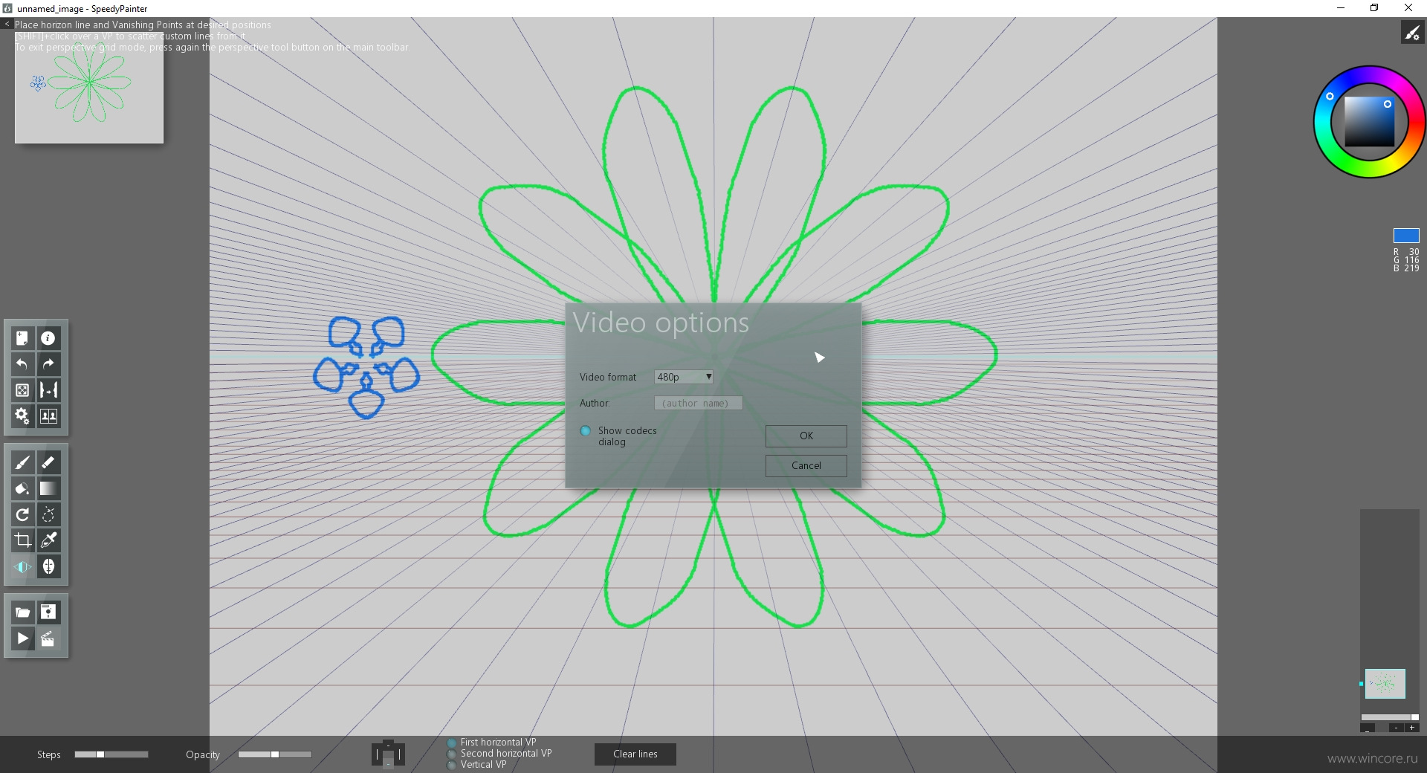The image size is (1427, 773).
Task: Click the saturation-brightness color square
Action: (x=1370, y=122)
